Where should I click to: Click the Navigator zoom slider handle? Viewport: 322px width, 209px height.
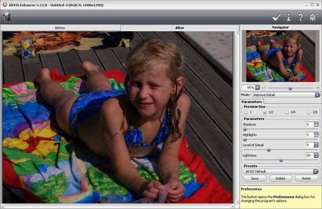click(x=290, y=88)
